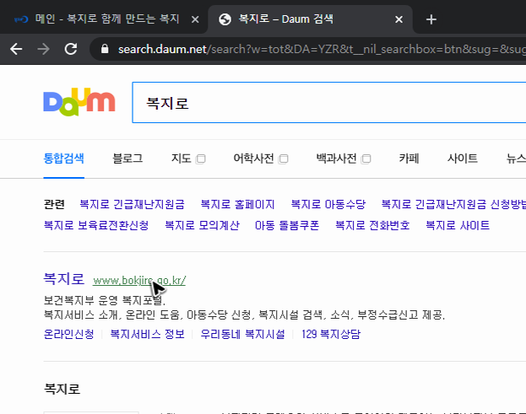Click related search '아동 돌봄쿠폰'

[x=287, y=225]
